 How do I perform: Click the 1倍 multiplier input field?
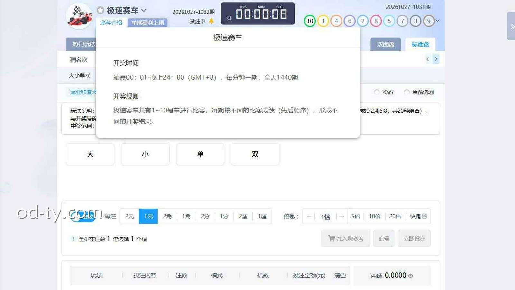pyautogui.click(x=325, y=217)
